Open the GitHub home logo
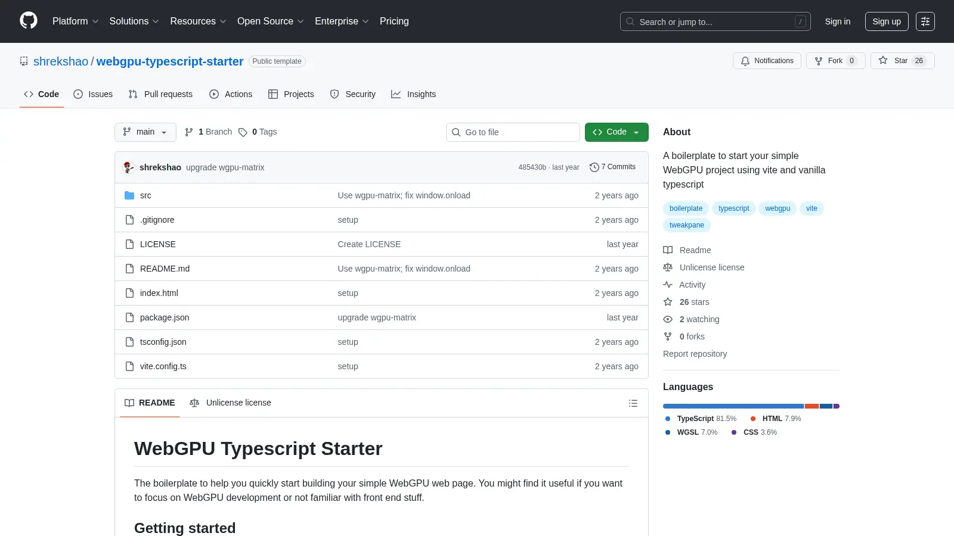Viewport: 954px width, 536px height. pos(29,21)
